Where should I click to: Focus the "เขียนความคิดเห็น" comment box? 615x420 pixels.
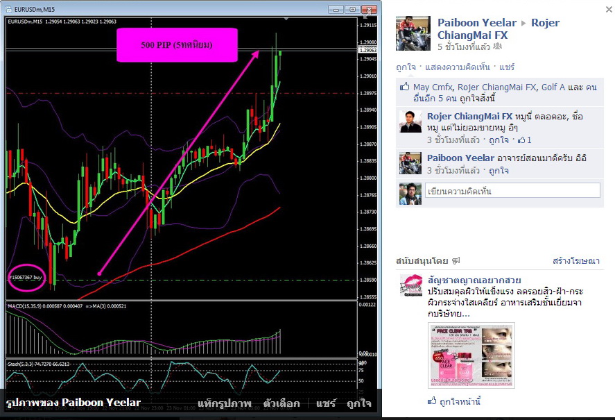coord(512,190)
